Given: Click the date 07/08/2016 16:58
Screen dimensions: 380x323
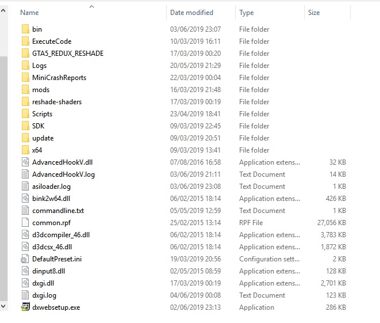Looking at the screenshot, I should click(x=195, y=162).
